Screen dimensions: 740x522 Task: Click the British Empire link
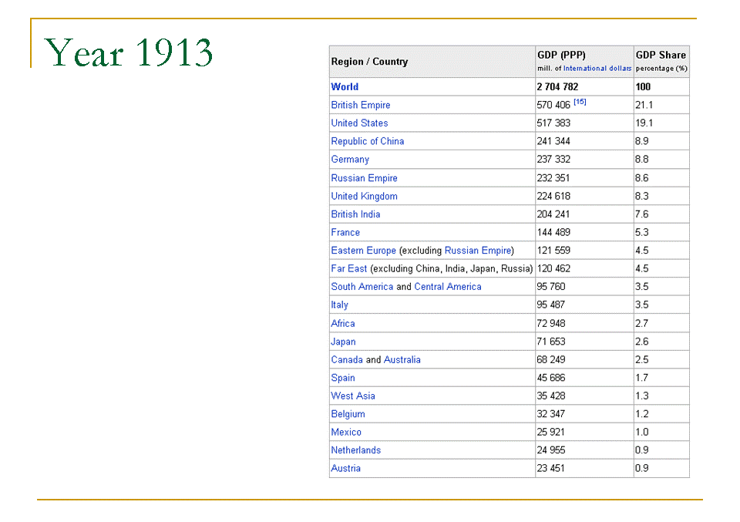pyautogui.click(x=360, y=105)
